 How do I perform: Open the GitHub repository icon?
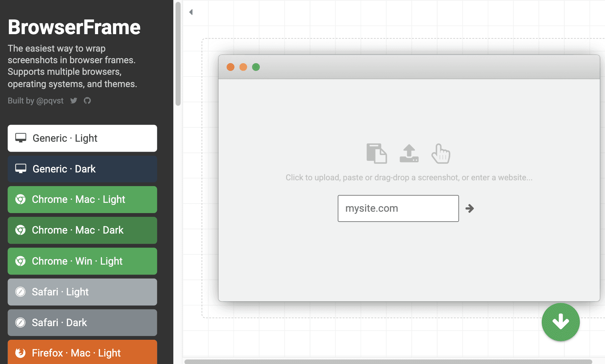[x=88, y=100]
